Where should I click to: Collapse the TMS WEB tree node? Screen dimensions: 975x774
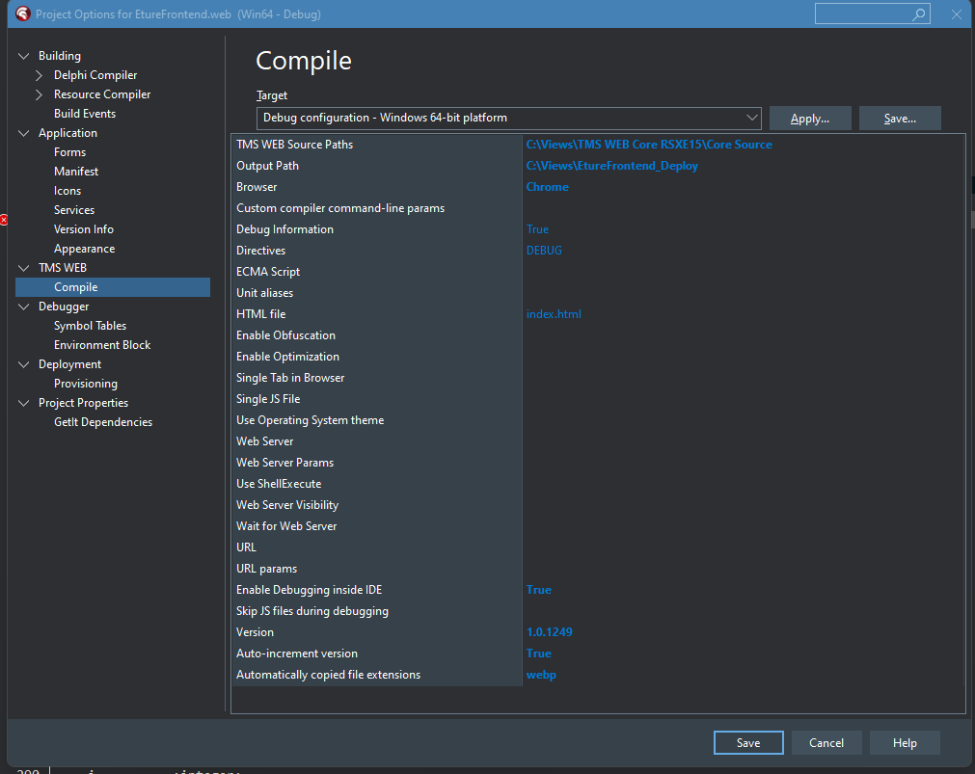click(x=24, y=268)
